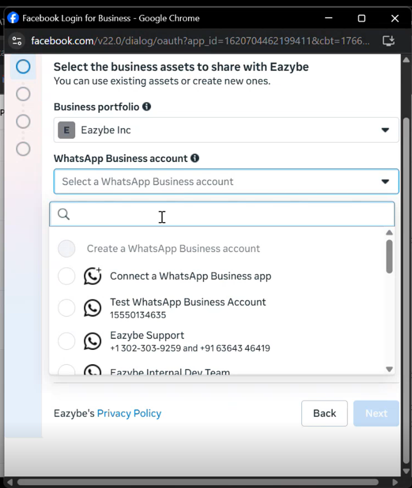This screenshot has width=412, height=488.
Task: Click the first step circle in sidebar
Action: click(x=23, y=67)
